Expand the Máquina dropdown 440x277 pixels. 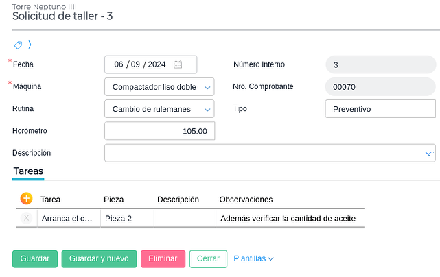click(x=208, y=87)
